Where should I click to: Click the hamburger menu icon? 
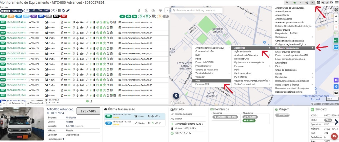[336, 2]
